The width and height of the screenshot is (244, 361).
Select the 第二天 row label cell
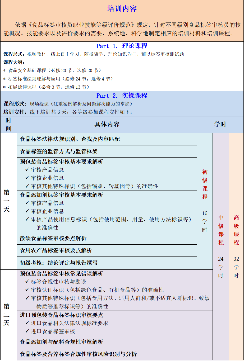point(7,315)
